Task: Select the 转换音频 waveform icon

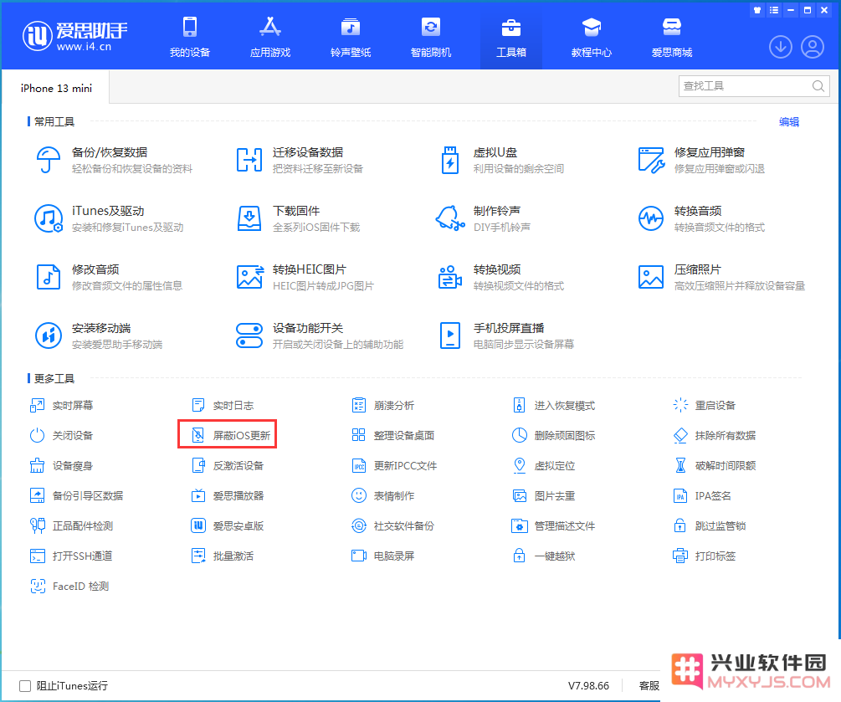Action: click(651, 218)
